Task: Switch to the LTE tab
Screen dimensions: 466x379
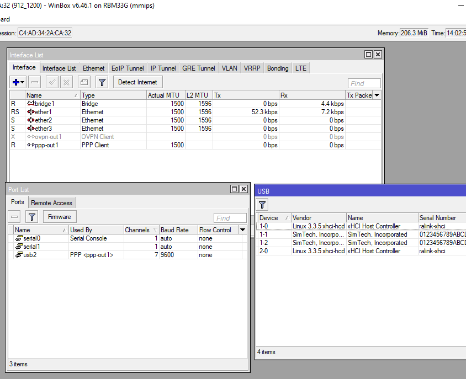Action: click(300, 68)
